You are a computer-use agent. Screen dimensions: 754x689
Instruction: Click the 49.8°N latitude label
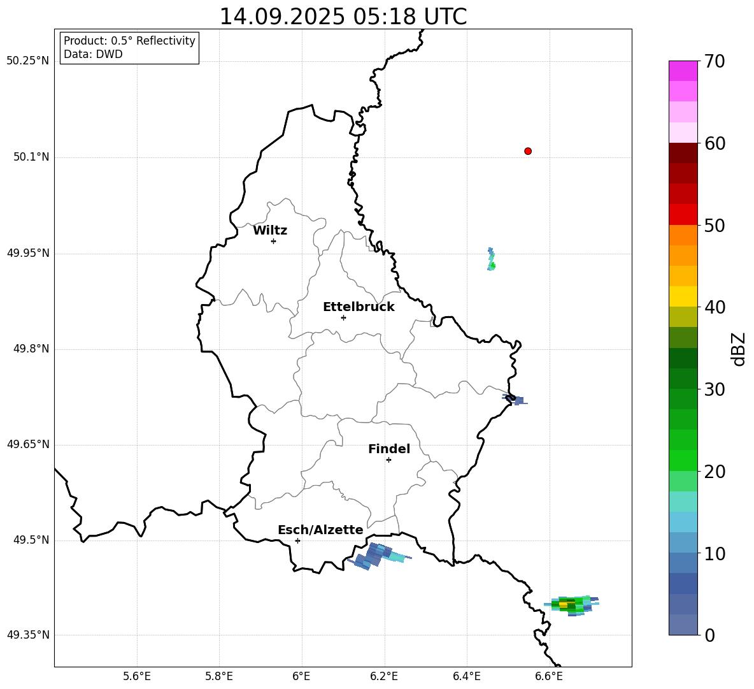(31, 349)
